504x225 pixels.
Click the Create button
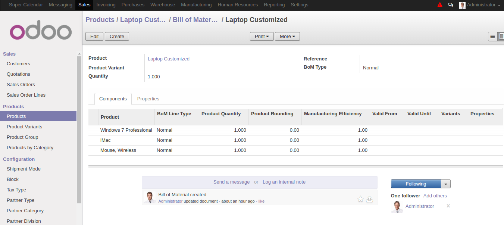pyautogui.click(x=117, y=36)
